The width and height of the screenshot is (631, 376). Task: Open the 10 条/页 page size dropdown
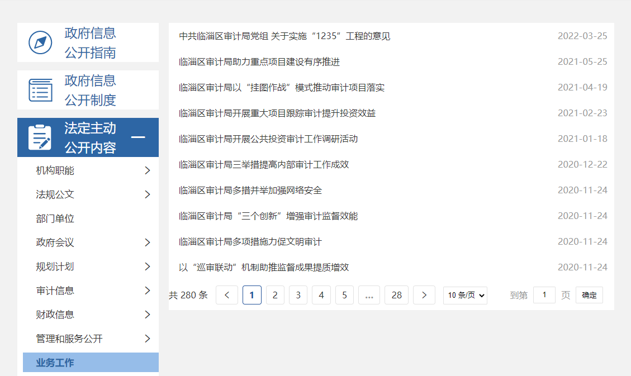coord(465,295)
